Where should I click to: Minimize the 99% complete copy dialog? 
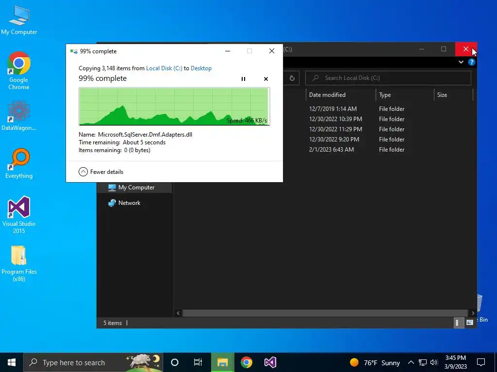(x=228, y=51)
